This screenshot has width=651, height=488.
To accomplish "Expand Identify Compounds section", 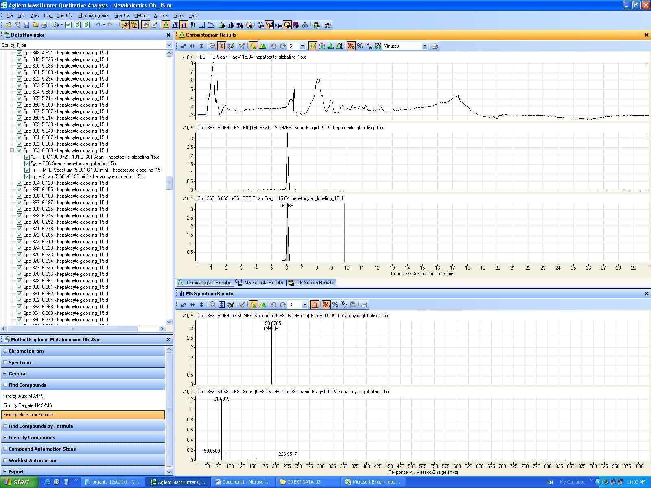I will coord(5,438).
